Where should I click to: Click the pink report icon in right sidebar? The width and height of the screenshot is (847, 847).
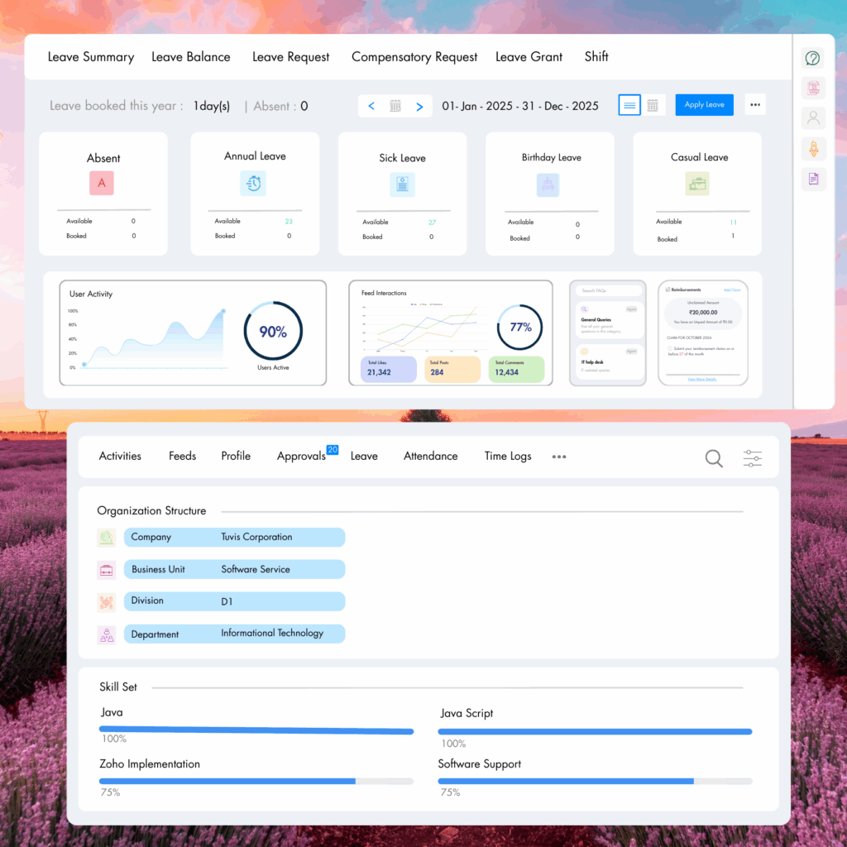point(813,88)
